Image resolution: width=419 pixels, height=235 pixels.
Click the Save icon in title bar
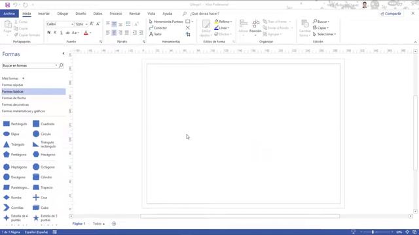click(x=7, y=5)
